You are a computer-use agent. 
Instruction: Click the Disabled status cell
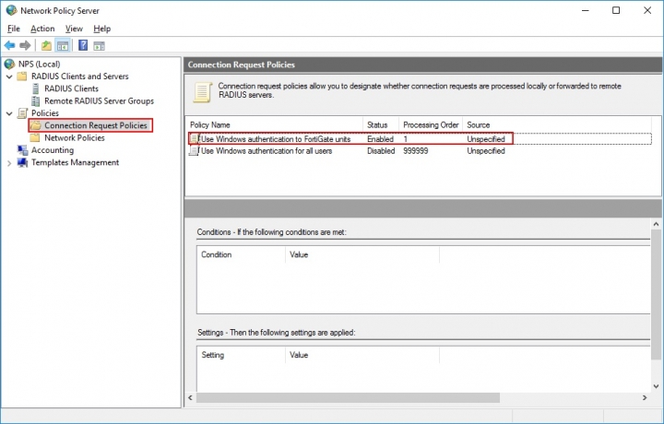[x=381, y=150]
